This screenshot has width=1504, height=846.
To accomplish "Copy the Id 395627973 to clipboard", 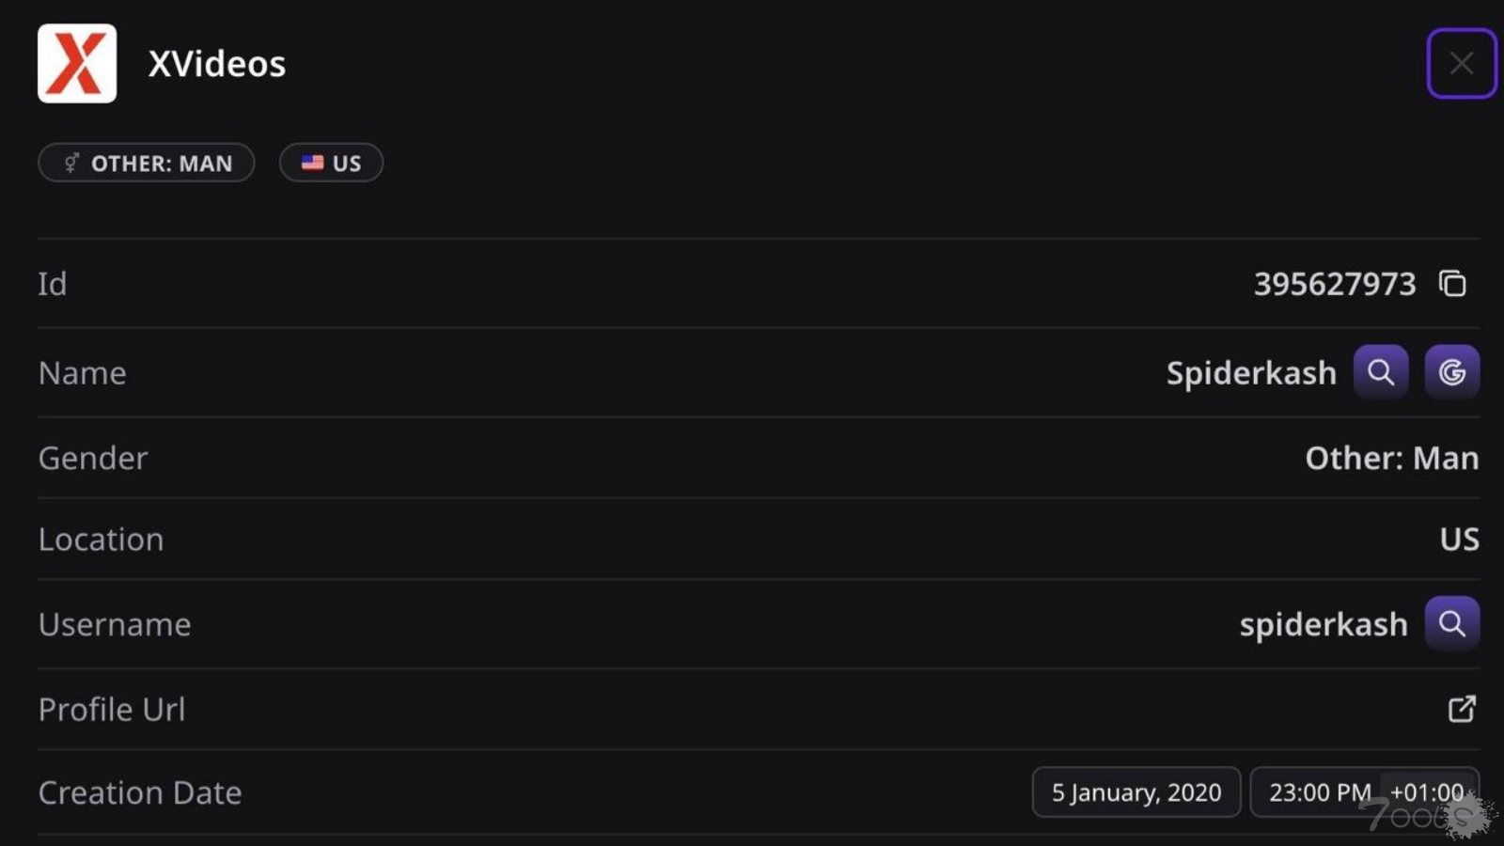I will tap(1452, 283).
